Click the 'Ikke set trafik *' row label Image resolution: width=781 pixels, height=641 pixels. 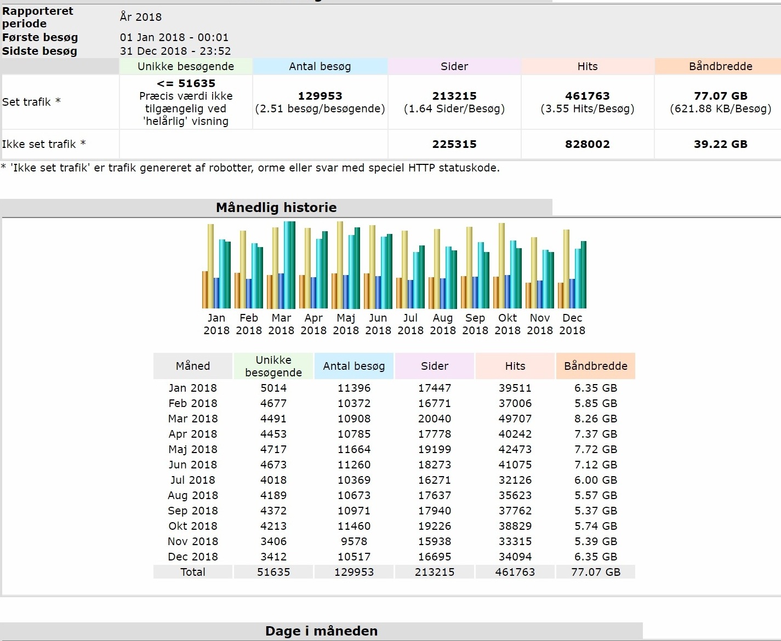44,144
